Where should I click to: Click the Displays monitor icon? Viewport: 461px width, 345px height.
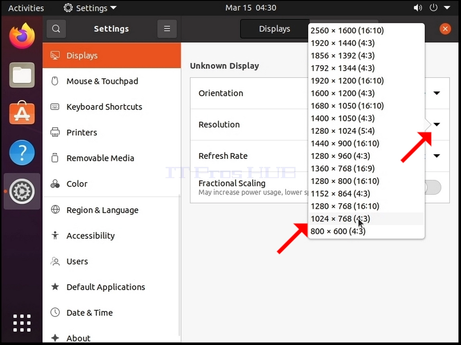click(x=55, y=55)
